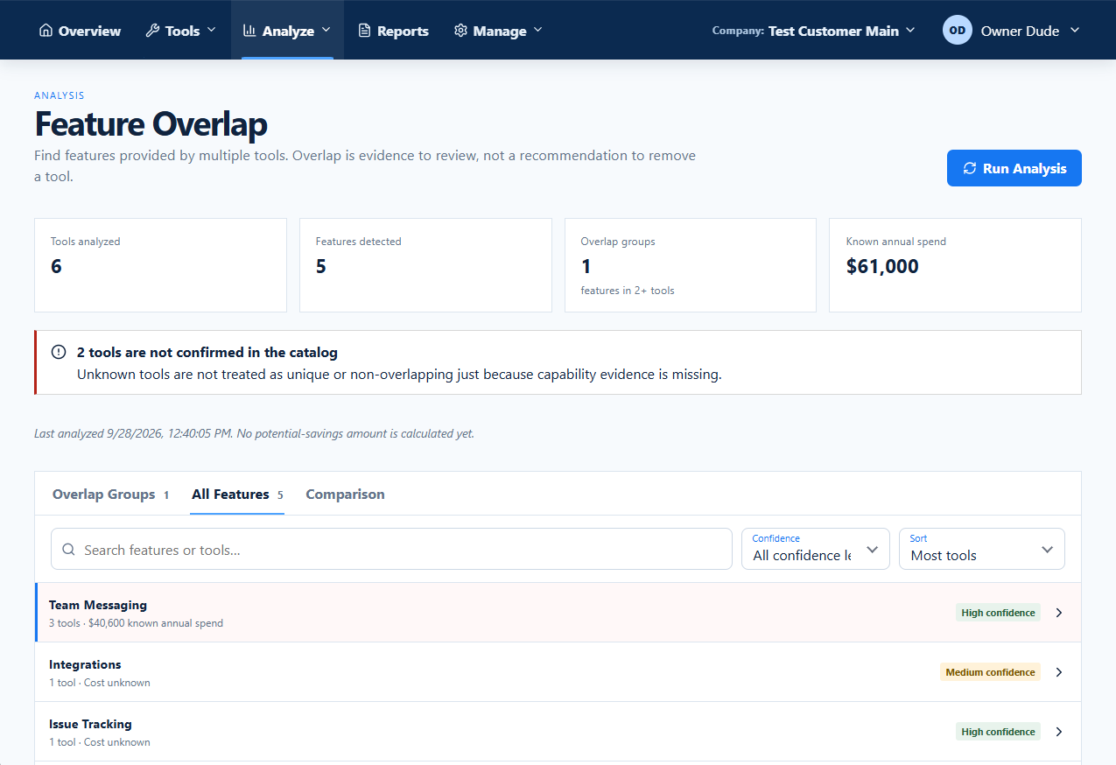Expand the Tools menu chevron
1116x765 pixels.
[211, 31]
